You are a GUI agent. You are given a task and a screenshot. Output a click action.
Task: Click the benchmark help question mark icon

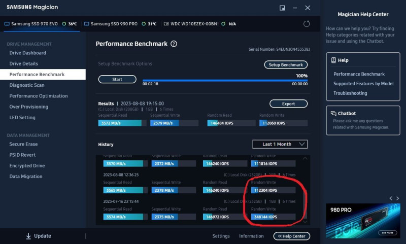(174, 44)
